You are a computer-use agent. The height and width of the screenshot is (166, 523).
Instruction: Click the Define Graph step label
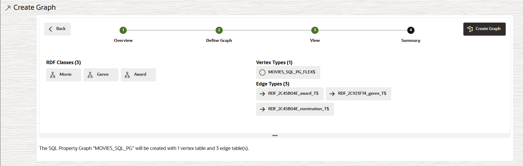219,40
